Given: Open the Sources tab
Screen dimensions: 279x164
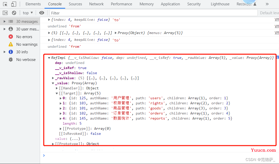Looking at the screenshot, I should point(75,4).
